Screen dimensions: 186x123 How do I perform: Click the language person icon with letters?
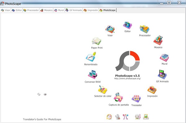(x=126, y=117)
